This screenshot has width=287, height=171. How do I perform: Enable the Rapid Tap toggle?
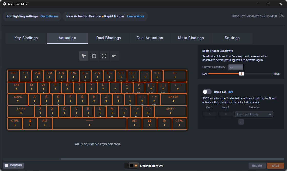point(207,92)
